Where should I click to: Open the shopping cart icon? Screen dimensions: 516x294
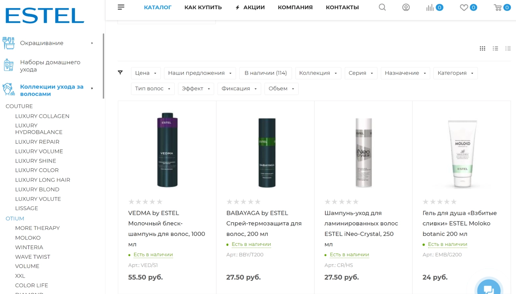[x=498, y=7]
